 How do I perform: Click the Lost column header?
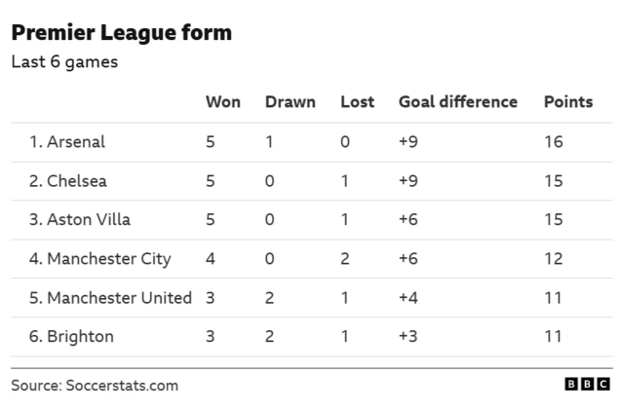click(357, 102)
